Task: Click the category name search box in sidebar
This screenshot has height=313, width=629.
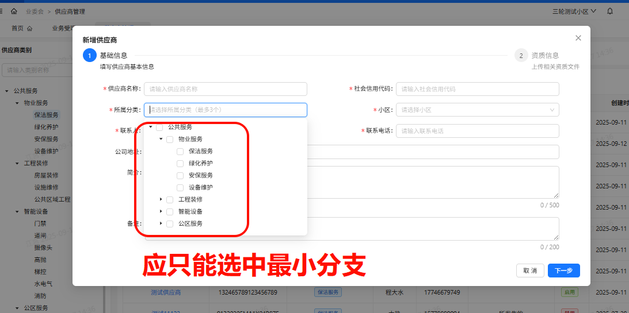Action: click(x=37, y=70)
